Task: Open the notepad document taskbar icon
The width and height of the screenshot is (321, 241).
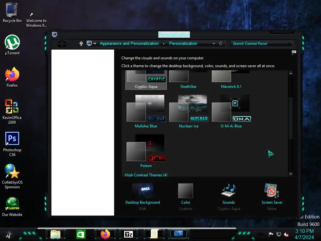Action: [x=154, y=234]
